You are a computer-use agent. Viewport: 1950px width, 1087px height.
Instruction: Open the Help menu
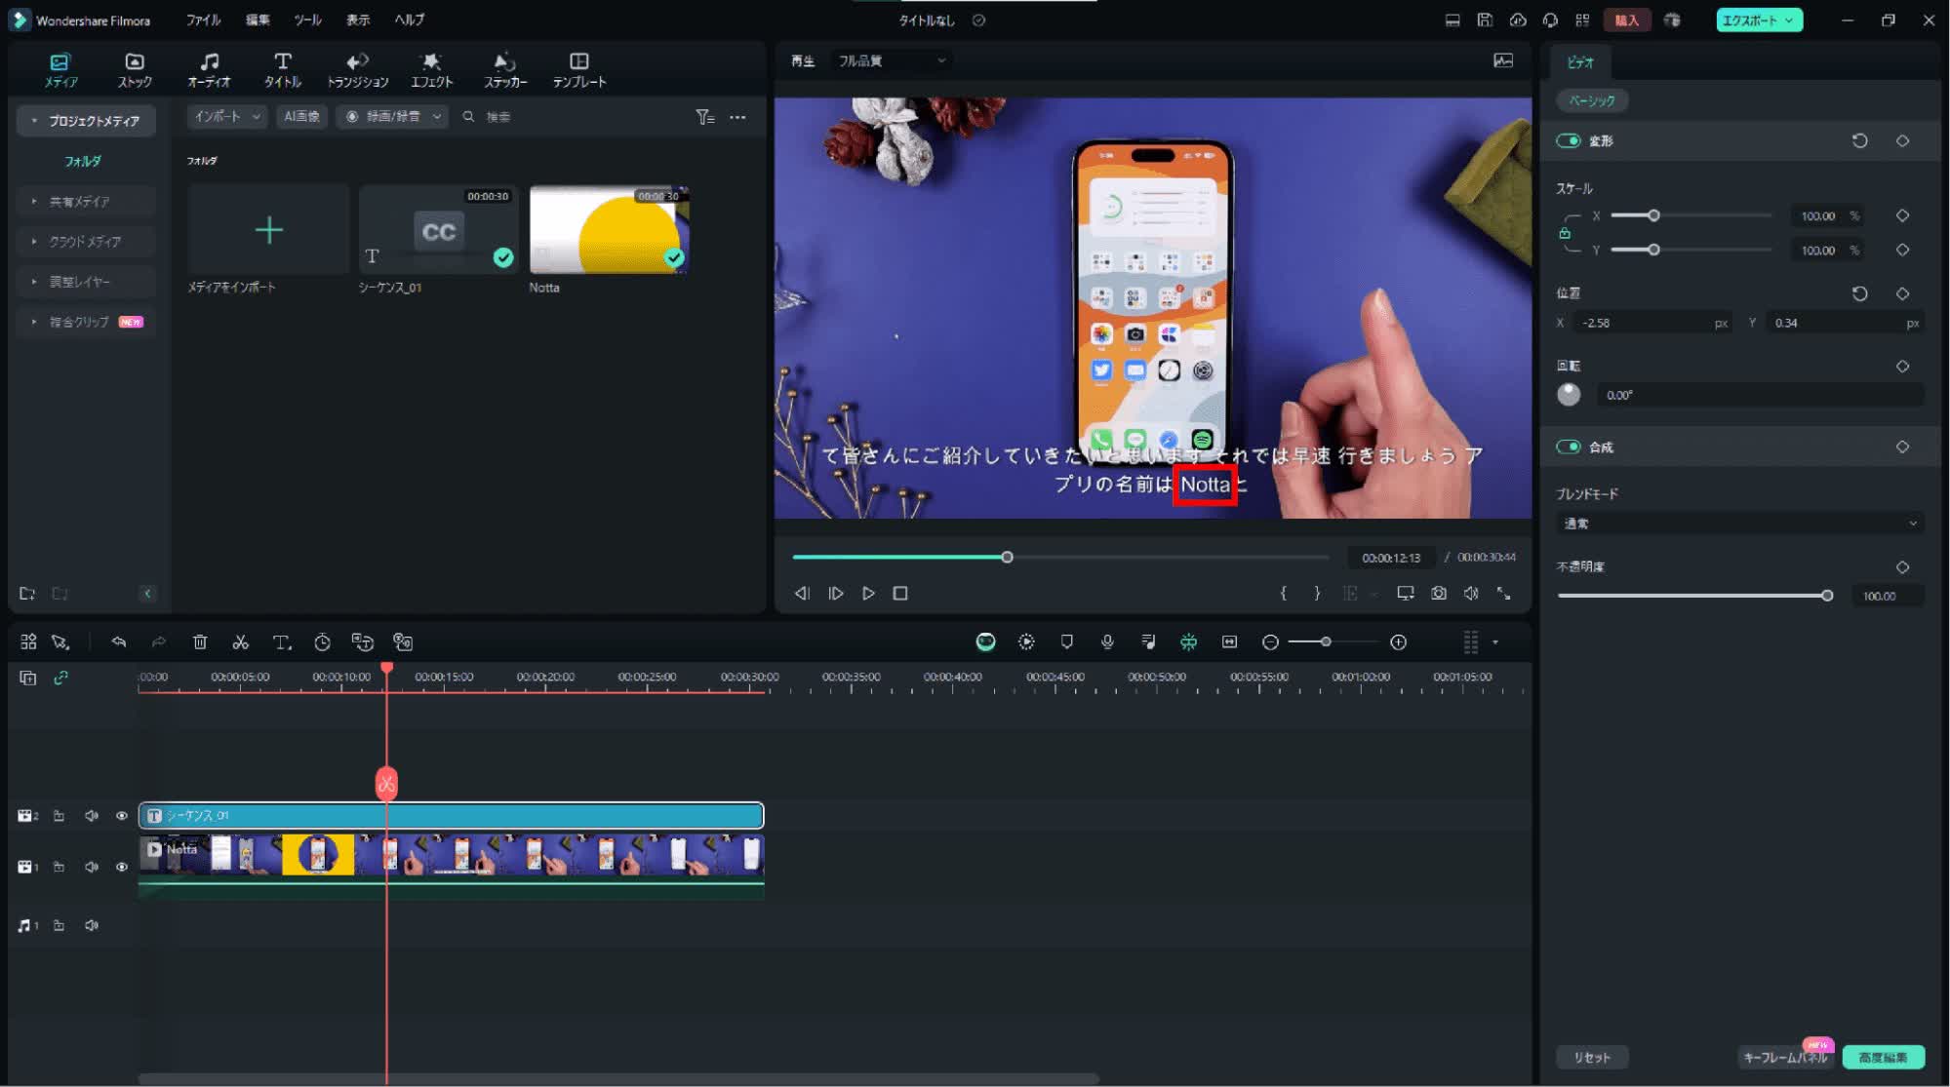(409, 19)
